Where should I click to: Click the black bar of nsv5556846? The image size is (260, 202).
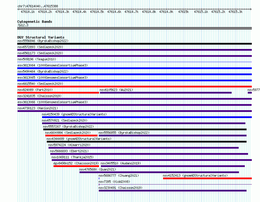tap(134, 44)
